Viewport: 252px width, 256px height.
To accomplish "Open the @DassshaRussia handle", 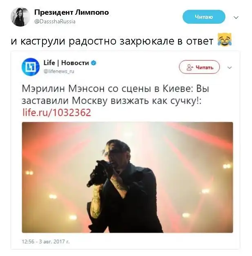I will tap(55, 22).
